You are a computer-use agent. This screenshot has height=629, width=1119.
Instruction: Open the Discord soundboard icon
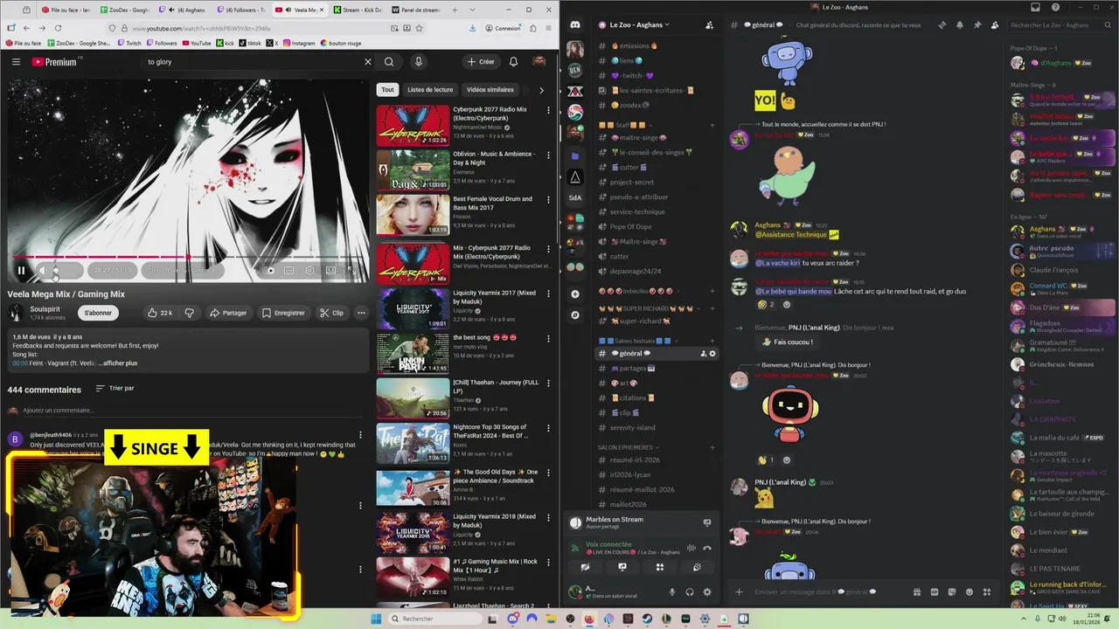(697, 567)
